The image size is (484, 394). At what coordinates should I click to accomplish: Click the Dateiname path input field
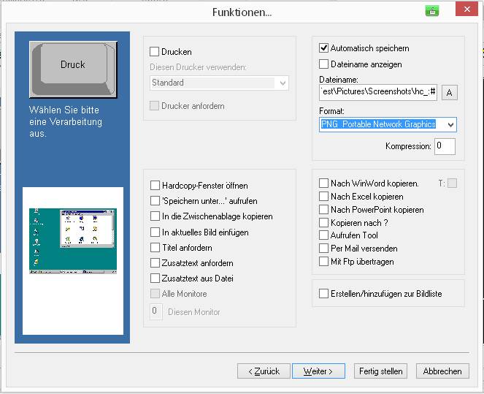pyautogui.click(x=378, y=92)
